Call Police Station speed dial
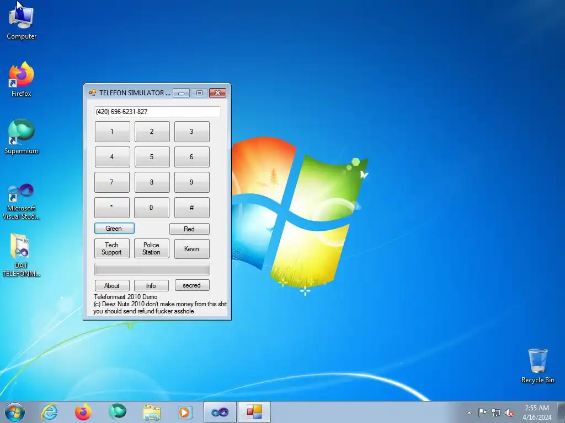Image resolution: width=565 pixels, height=423 pixels. click(x=151, y=248)
